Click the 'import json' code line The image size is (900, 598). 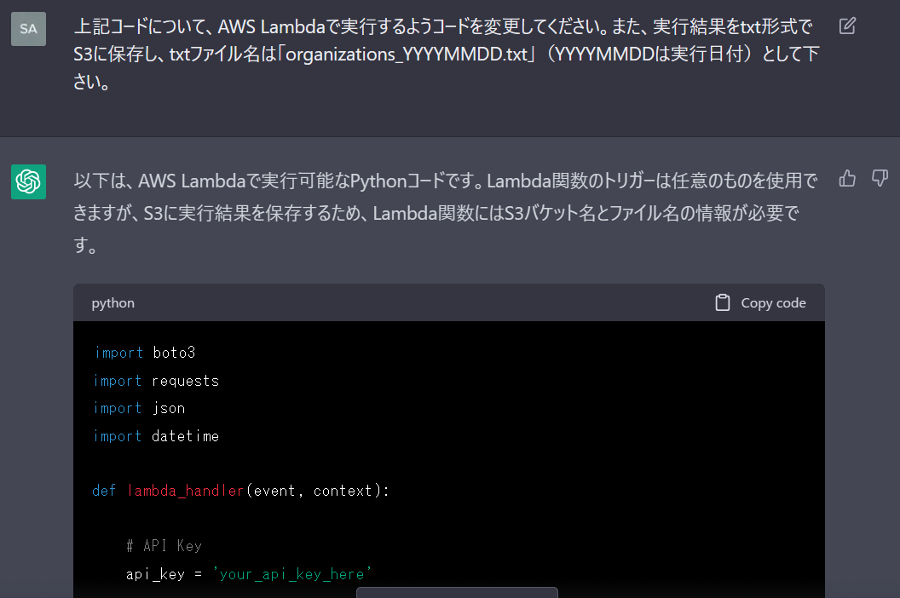pyautogui.click(x=140, y=408)
